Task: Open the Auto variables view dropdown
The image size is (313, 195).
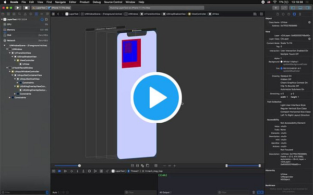Action: click(56, 192)
